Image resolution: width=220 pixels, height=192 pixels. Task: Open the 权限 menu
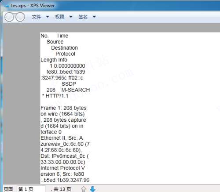(x=60, y=17)
